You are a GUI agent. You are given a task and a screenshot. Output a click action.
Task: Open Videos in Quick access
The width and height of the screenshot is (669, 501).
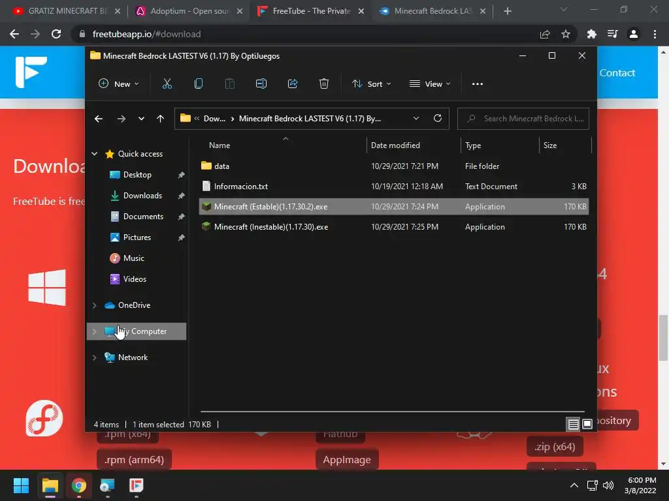click(135, 279)
